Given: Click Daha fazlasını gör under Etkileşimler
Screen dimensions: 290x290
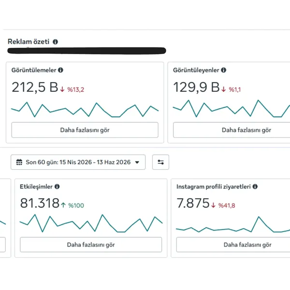Looking at the screenshot, I should pyautogui.click(x=91, y=245).
